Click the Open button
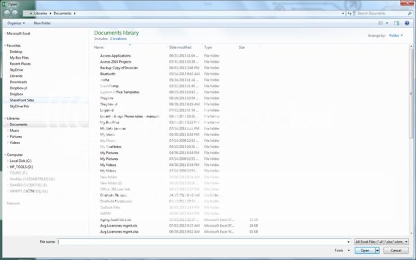This screenshot has height=260, width=416. tap(365, 250)
